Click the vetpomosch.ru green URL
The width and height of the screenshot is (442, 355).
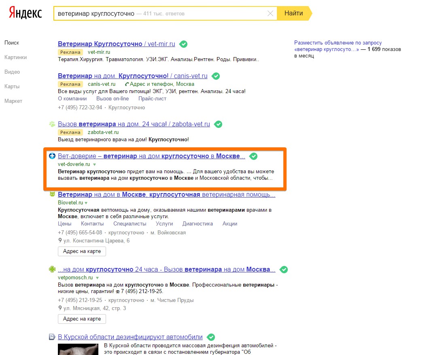[75, 277]
